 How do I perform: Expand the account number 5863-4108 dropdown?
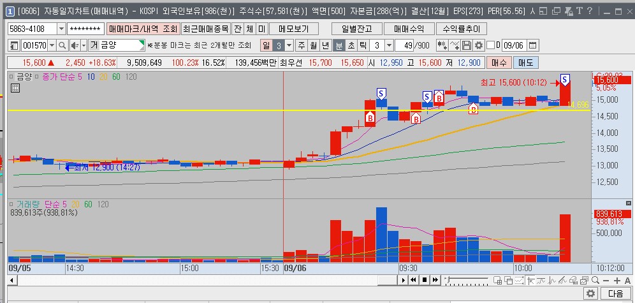tap(62, 29)
